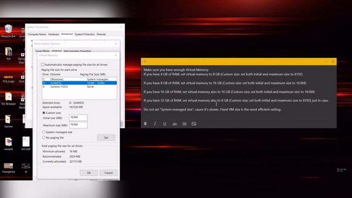The height and width of the screenshot is (198, 352).
Task: Open the bill pdf file icon
Action: pos(26,144)
